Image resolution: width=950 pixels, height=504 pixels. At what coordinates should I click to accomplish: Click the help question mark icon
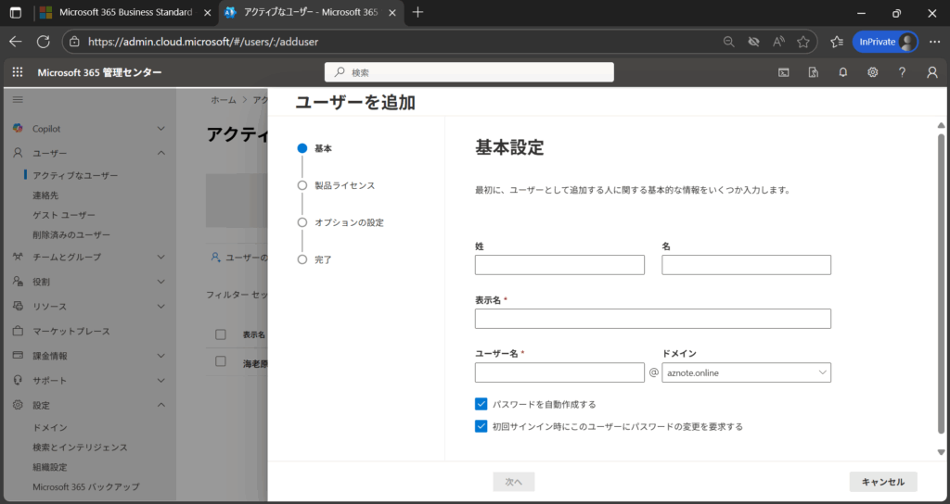(902, 72)
